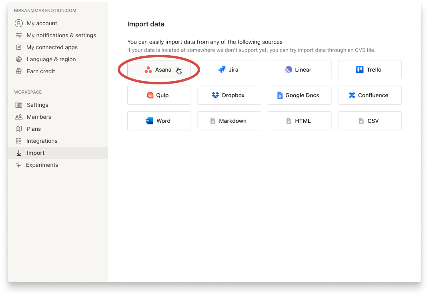Click the Quip logo icon

pos(150,95)
